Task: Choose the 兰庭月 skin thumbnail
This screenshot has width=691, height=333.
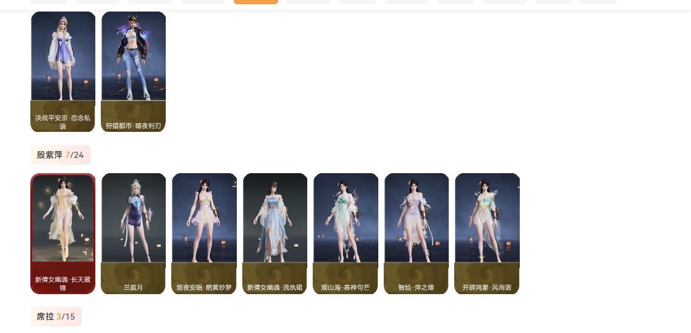Action: point(134,233)
